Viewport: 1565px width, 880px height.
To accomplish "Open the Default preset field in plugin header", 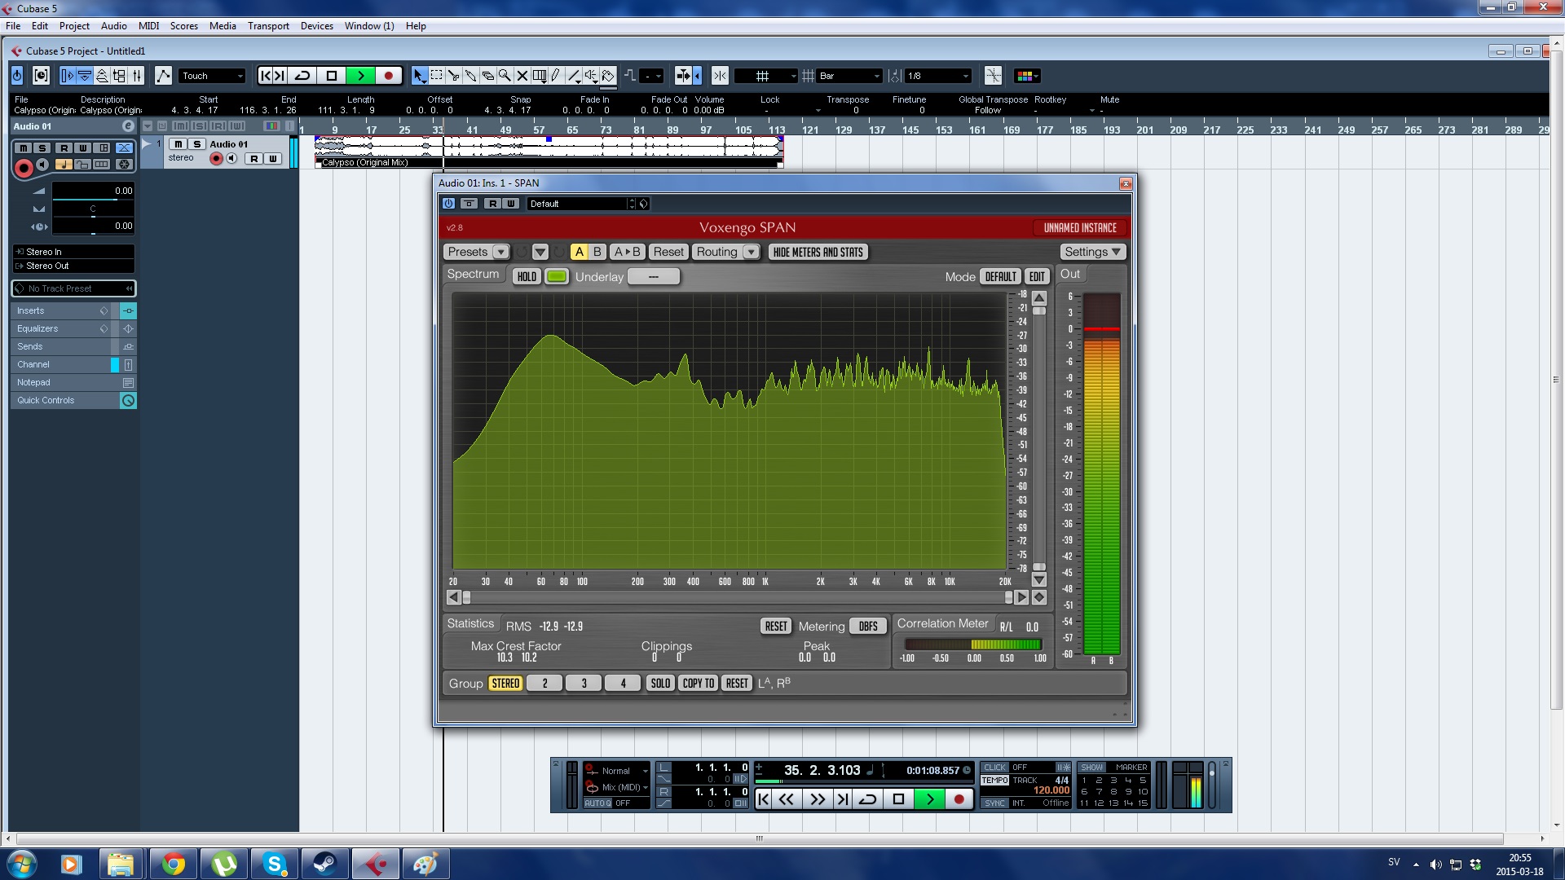I will pyautogui.click(x=580, y=204).
